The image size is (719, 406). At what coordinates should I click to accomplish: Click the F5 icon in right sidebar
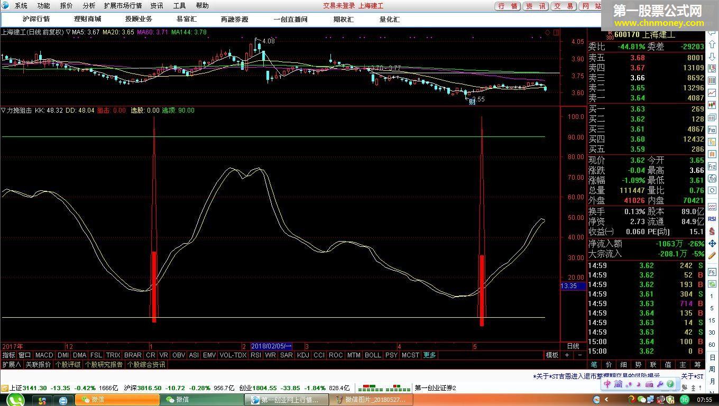(x=712, y=272)
